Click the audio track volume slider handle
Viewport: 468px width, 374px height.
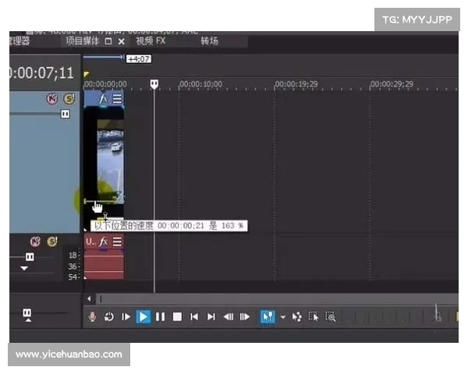click(30, 256)
